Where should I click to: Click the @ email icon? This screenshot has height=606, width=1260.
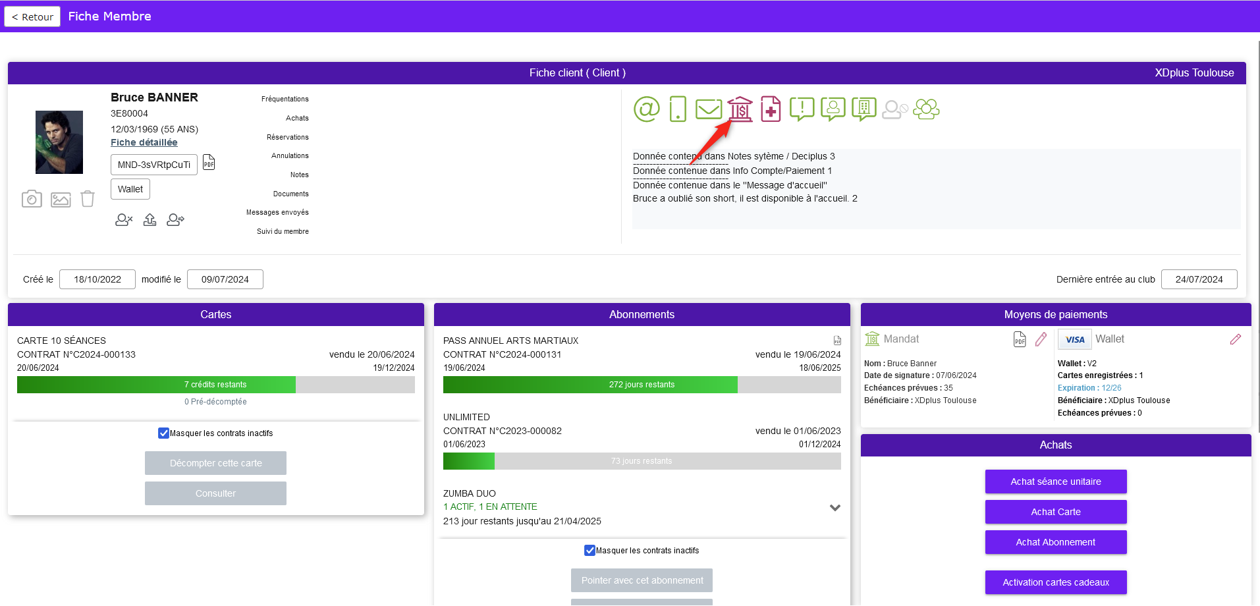(646, 109)
